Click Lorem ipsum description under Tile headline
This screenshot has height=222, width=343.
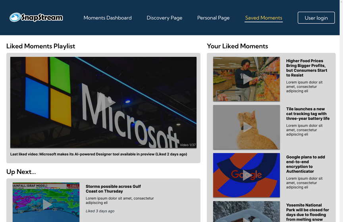click(304, 130)
